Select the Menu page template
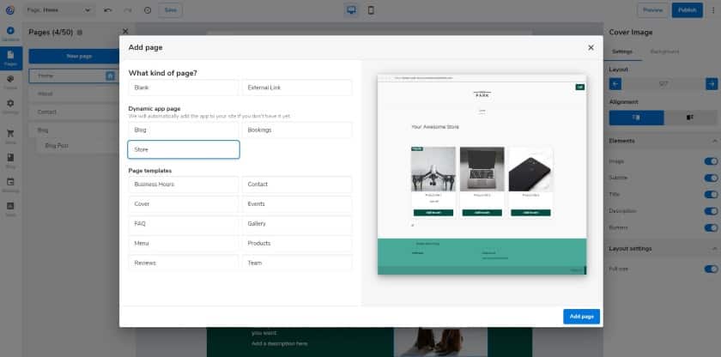Screen dimensions: 721x357 [x=184, y=244]
